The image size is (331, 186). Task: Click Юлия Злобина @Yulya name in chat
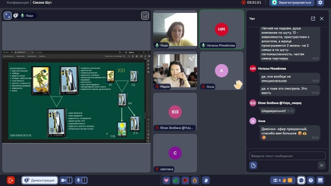(280, 103)
